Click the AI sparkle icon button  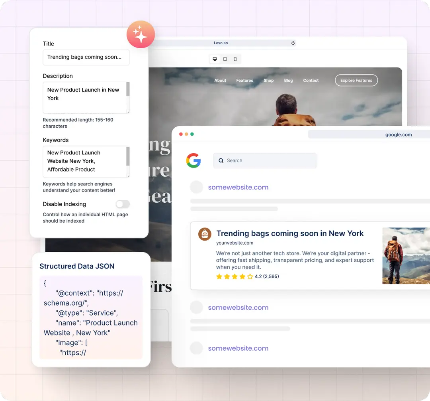click(x=141, y=34)
